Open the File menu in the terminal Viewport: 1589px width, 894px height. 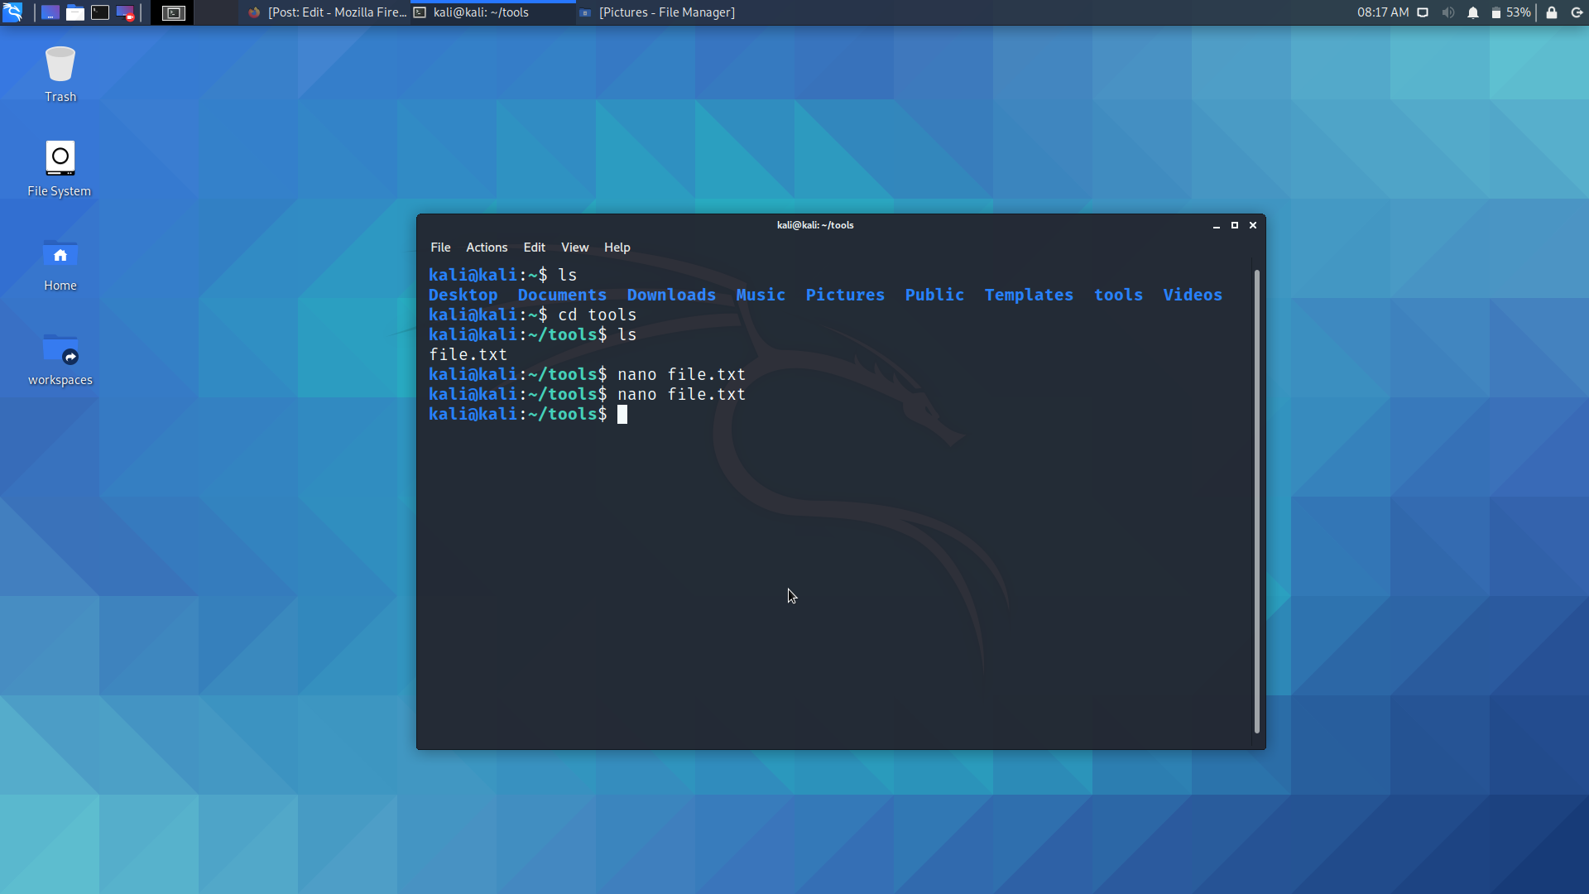pos(440,247)
